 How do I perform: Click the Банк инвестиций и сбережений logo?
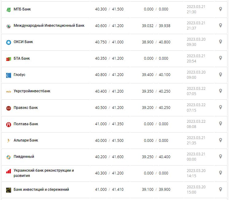9,190
